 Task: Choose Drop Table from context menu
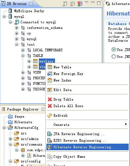coord(88,99)
